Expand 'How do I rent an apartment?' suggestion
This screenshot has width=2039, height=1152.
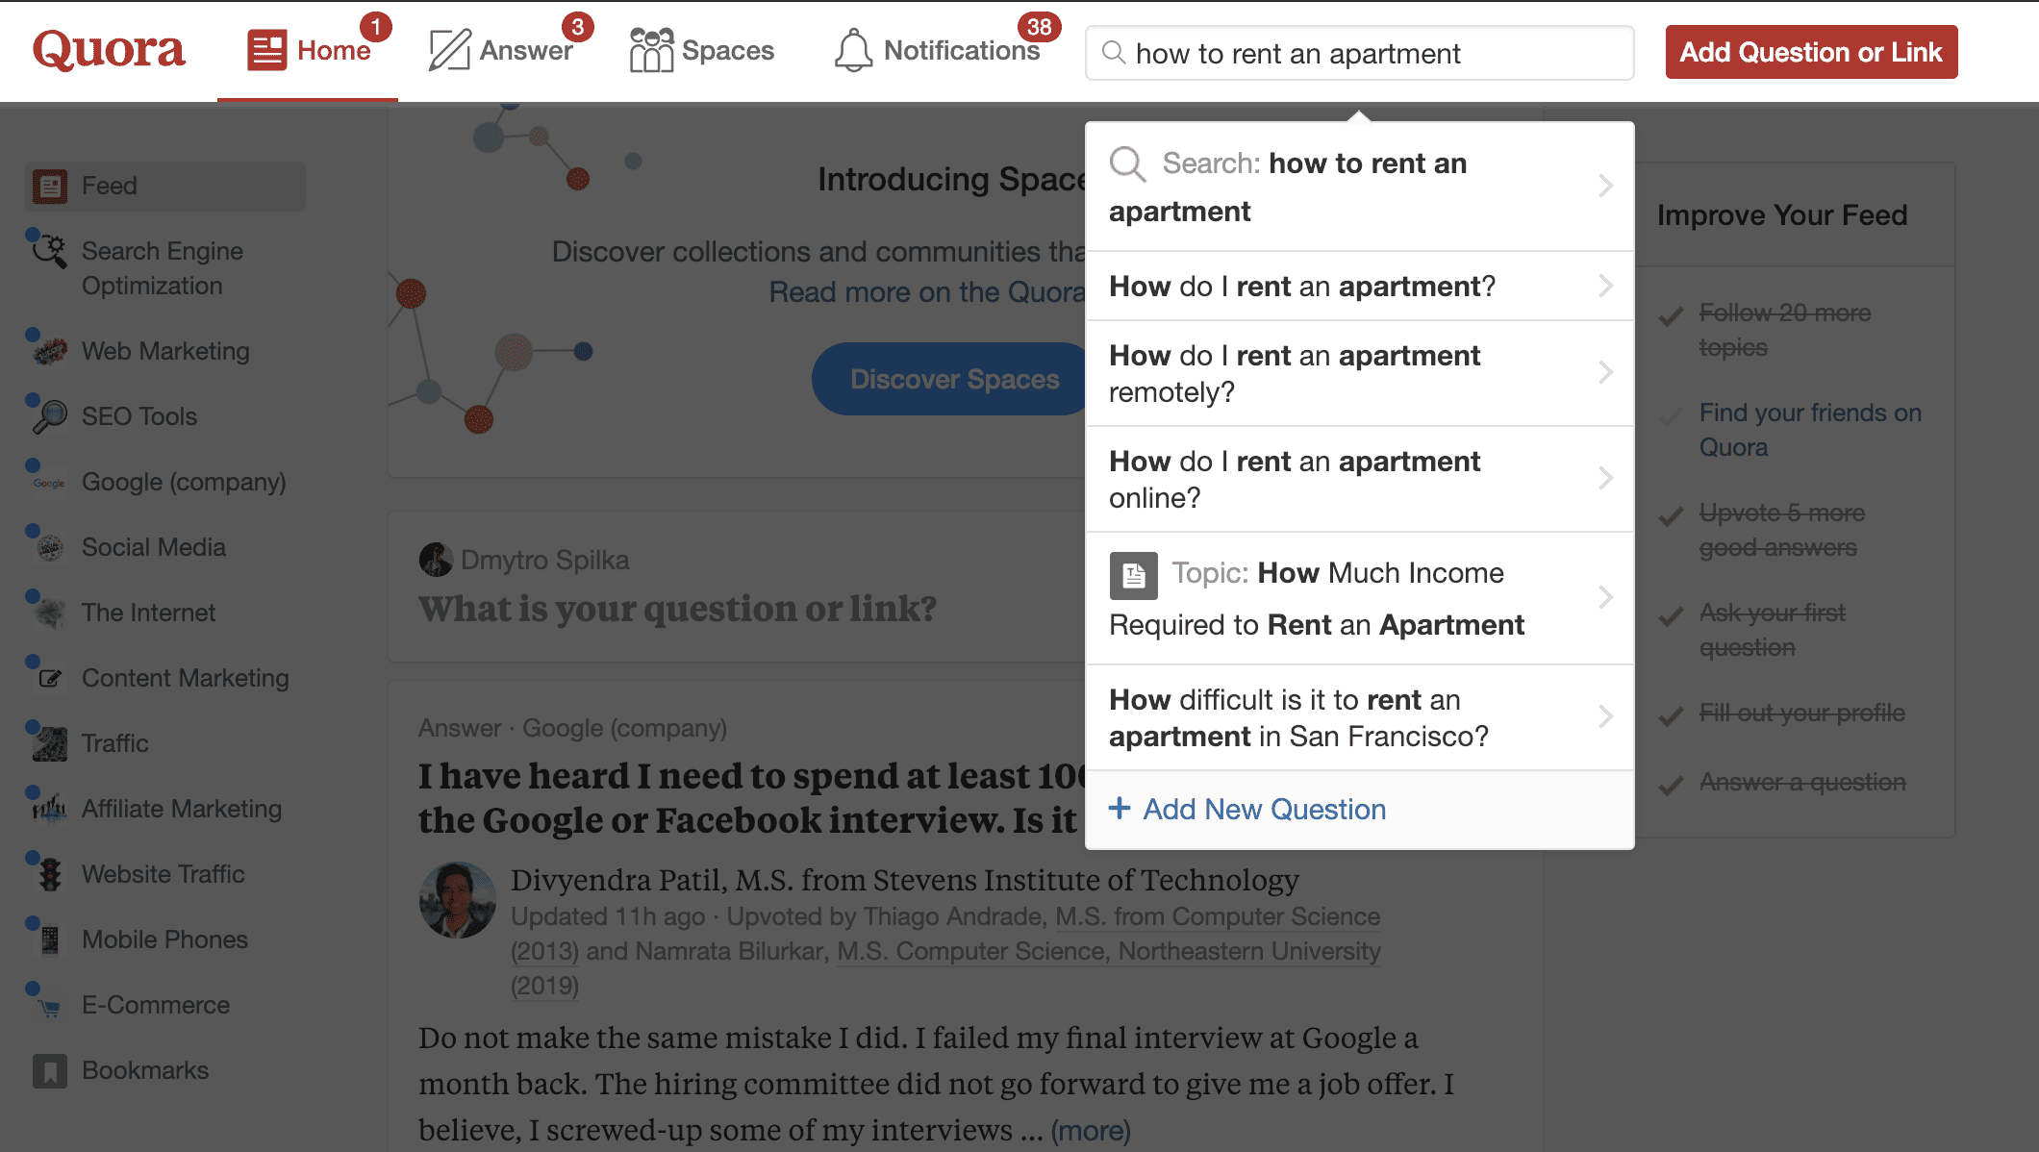tap(1600, 284)
